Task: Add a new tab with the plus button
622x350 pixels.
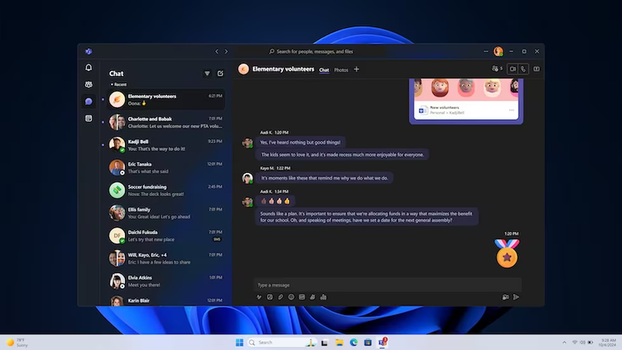Action: [x=356, y=69]
